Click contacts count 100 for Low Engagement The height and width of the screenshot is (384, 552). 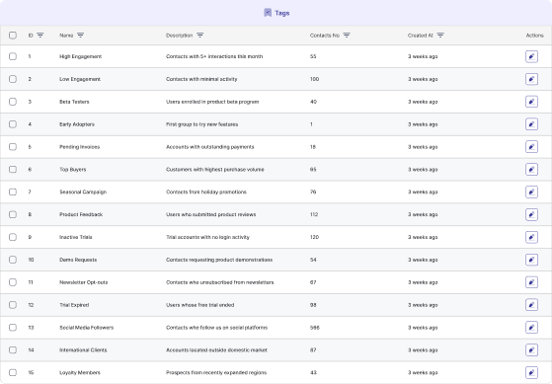[314, 79]
